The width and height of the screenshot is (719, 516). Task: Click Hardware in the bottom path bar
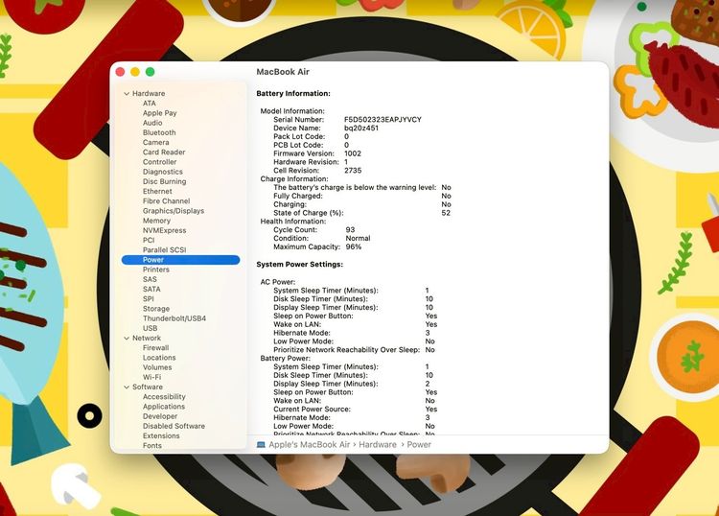(378, 445)
